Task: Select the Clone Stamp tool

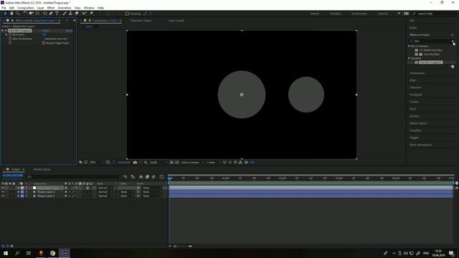Action: click(70, 14)
